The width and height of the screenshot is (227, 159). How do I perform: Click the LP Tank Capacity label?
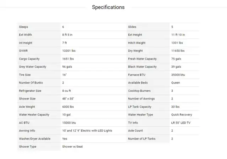point(140,107)
